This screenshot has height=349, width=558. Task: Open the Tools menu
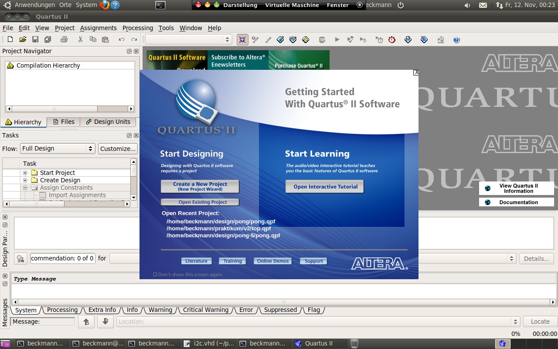pos(166,28)
